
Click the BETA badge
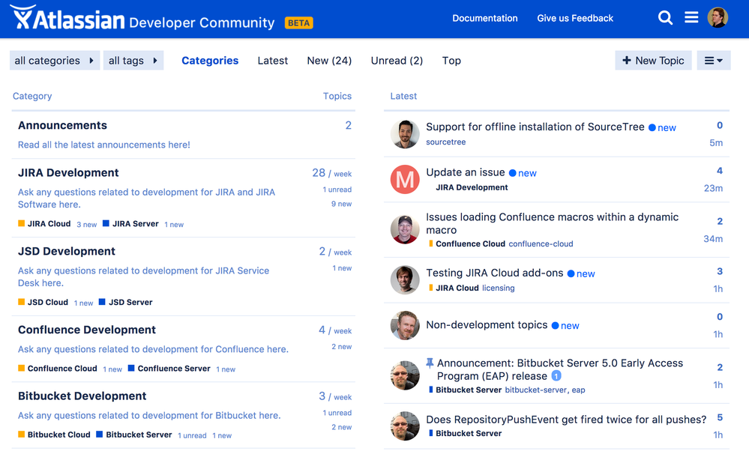(298, 23)
